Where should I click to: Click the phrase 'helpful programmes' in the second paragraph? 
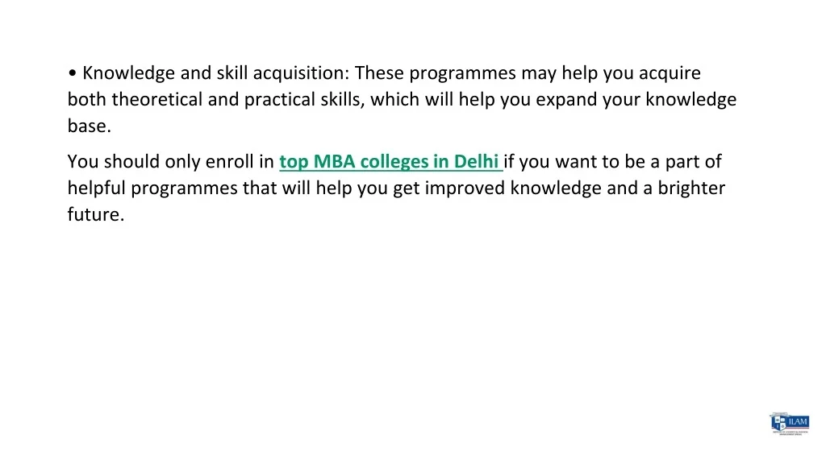click(x=152, y=188)
